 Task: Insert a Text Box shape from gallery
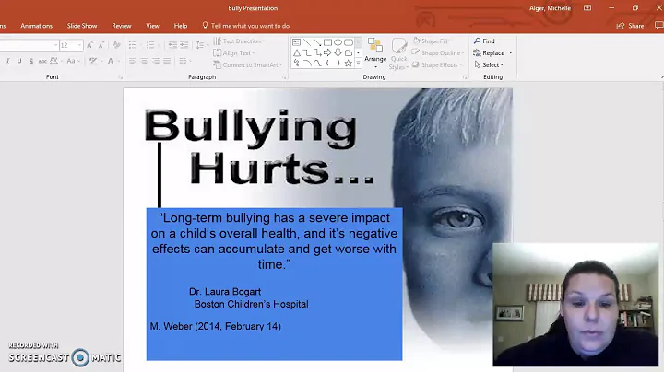[x=296, y=42]
